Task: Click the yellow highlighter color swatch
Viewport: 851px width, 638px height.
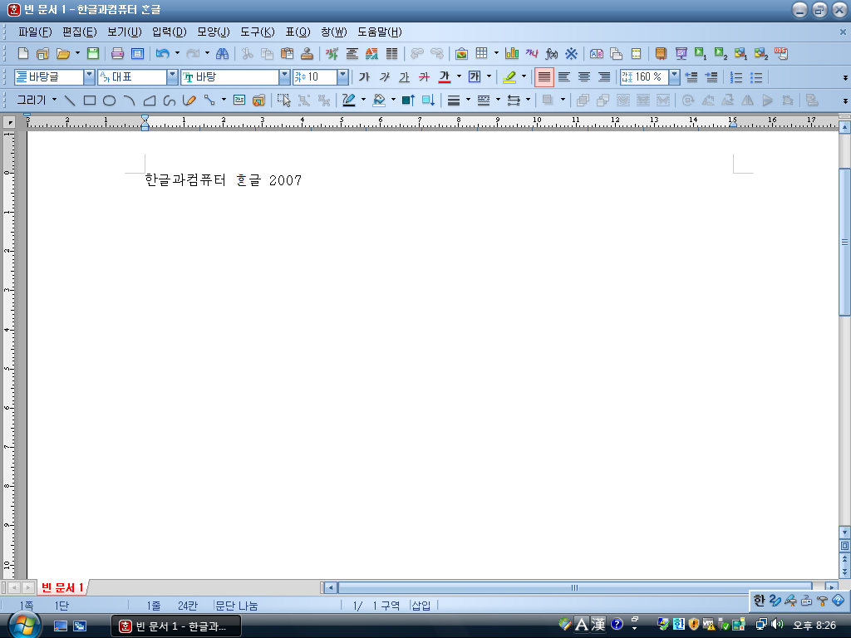Action: click(x=509, y=77)
